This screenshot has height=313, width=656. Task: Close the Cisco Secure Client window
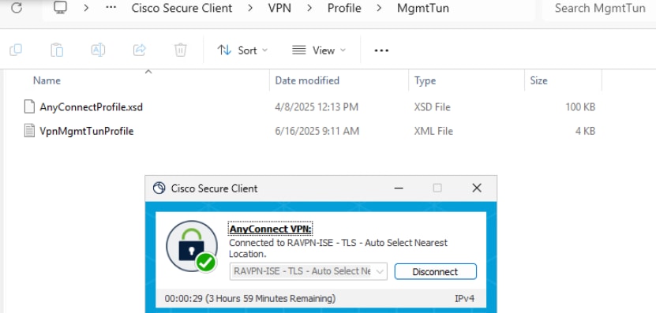point(477,188)
